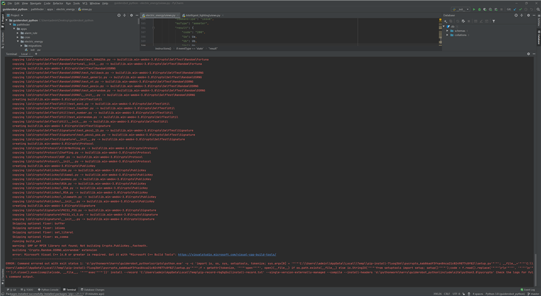Viewport: 541px width, 296px height.
Task: Run with coverage icon in toolbar
Action: tap(485, 10)
